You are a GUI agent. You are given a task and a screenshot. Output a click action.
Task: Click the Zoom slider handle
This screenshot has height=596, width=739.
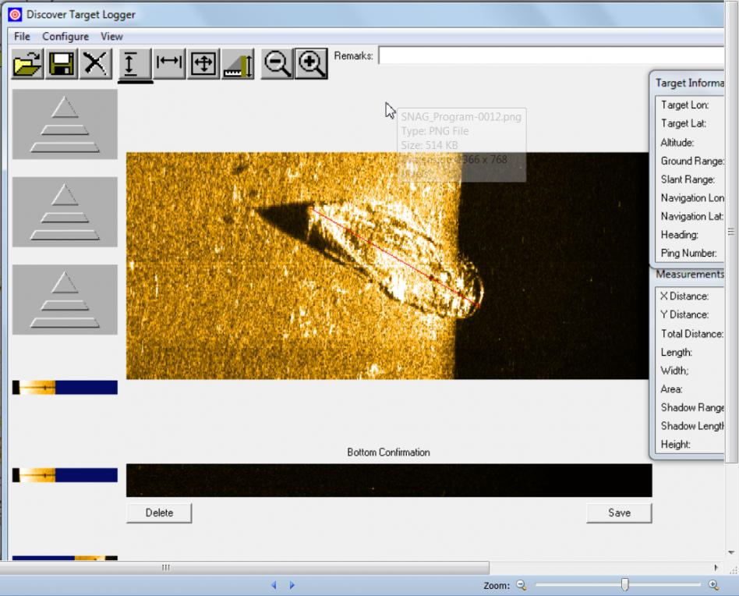pos(624,585)
